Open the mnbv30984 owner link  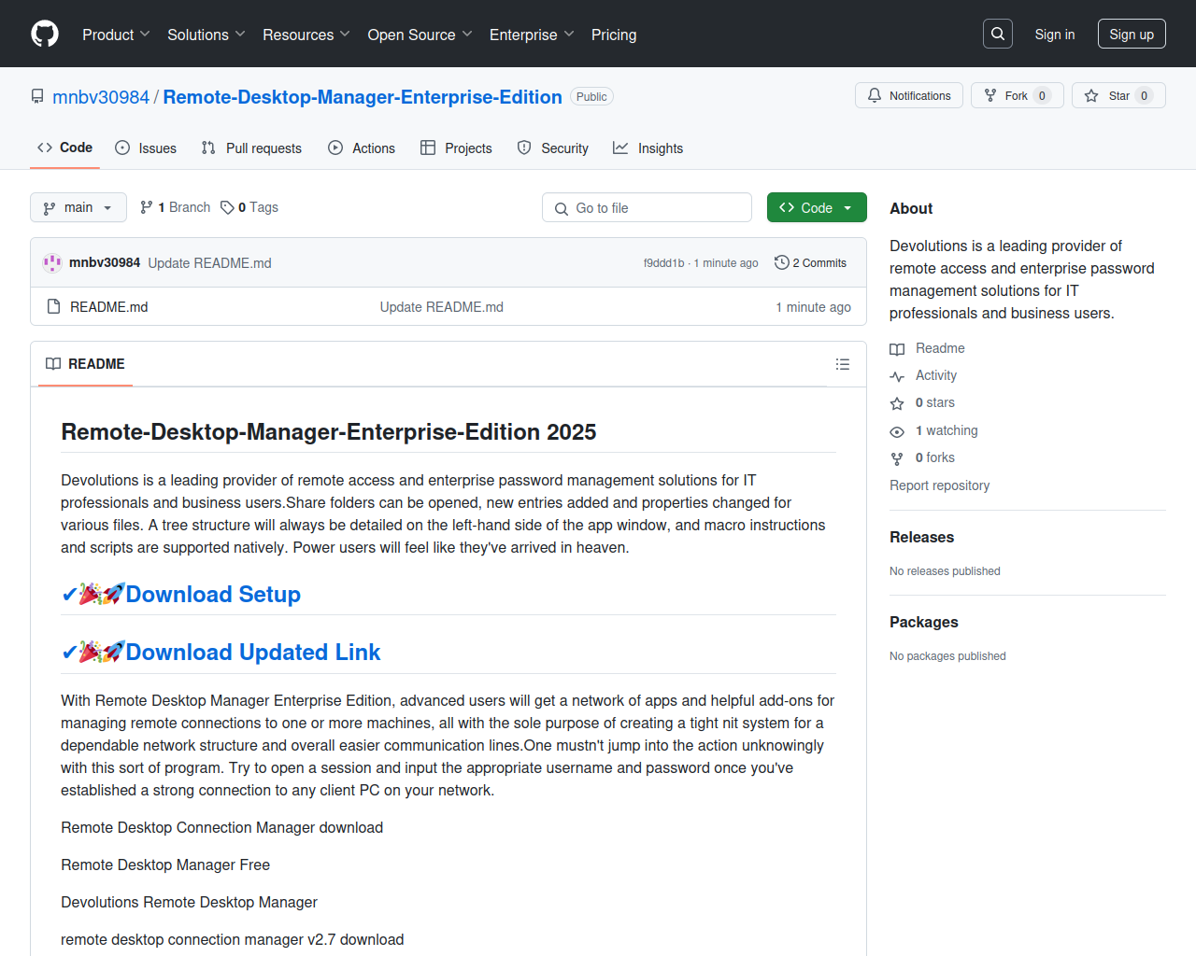(101, 97)
